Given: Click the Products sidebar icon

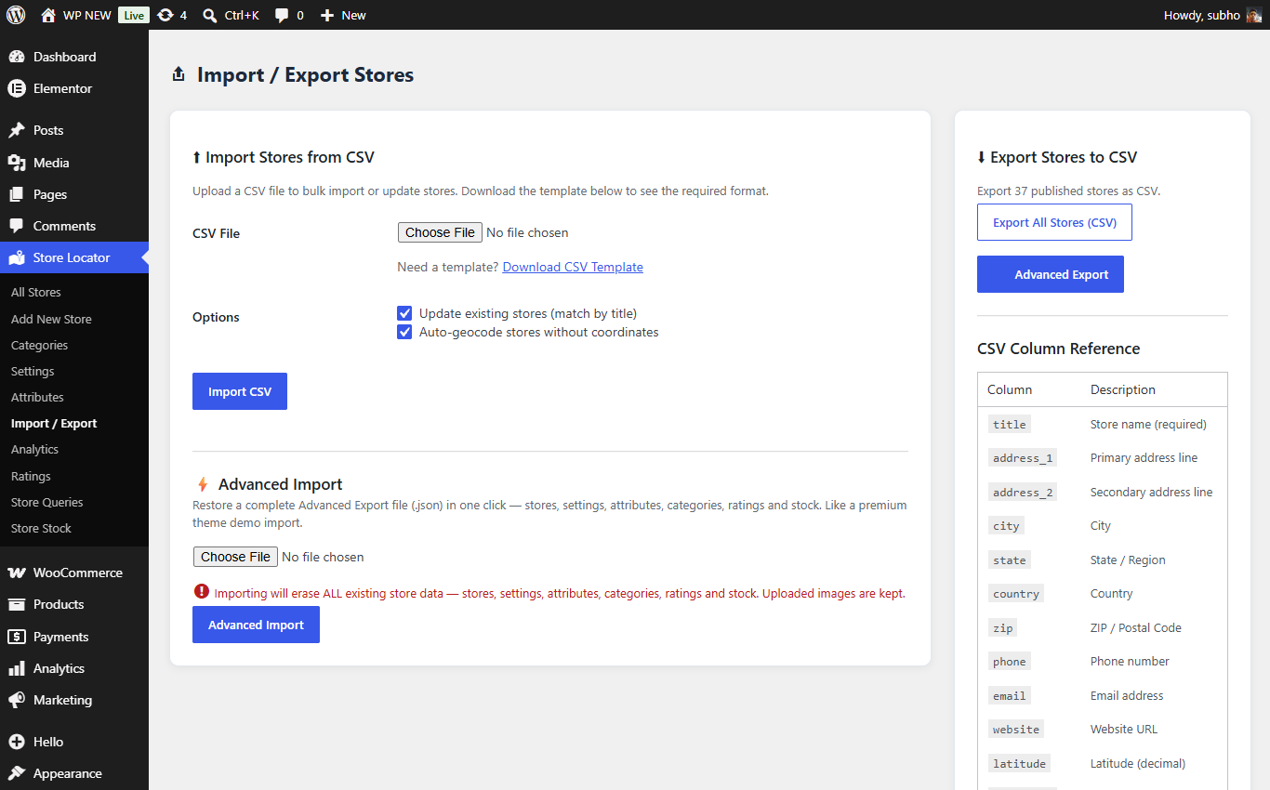Looking at the screenshot, I should click(17, 604).
